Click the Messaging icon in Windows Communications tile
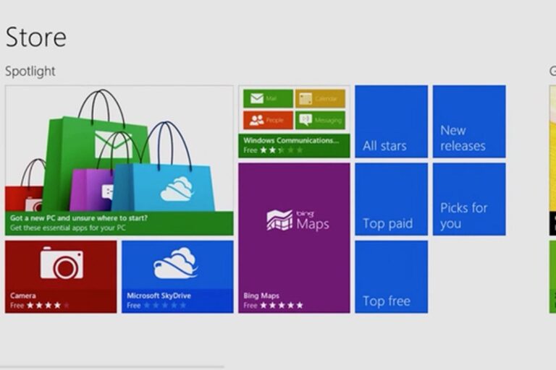Screen dimensions: 556x370 click(x=320, y=121)
